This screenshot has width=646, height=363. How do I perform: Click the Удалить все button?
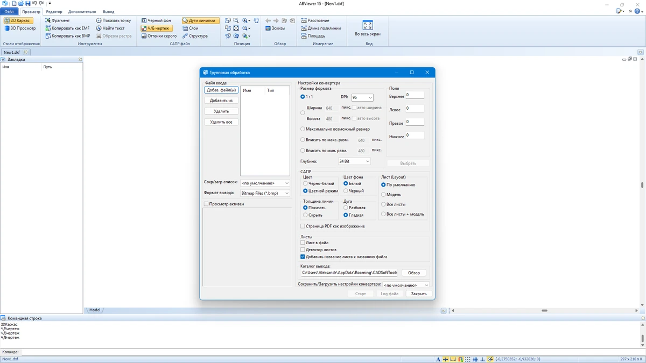(221, 122)
